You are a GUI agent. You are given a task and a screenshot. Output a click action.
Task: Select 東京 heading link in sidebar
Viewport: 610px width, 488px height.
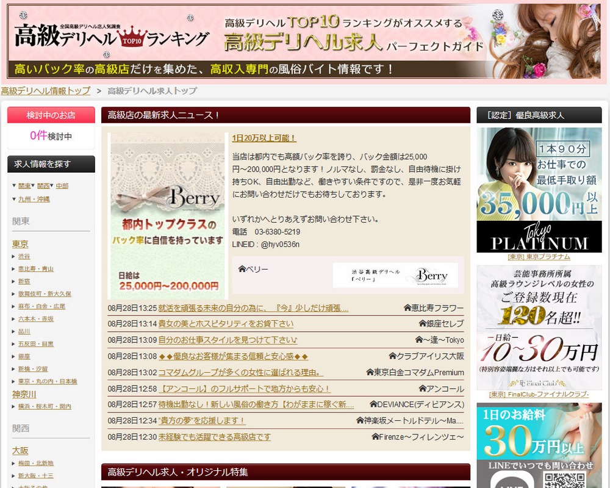point(20,244)
